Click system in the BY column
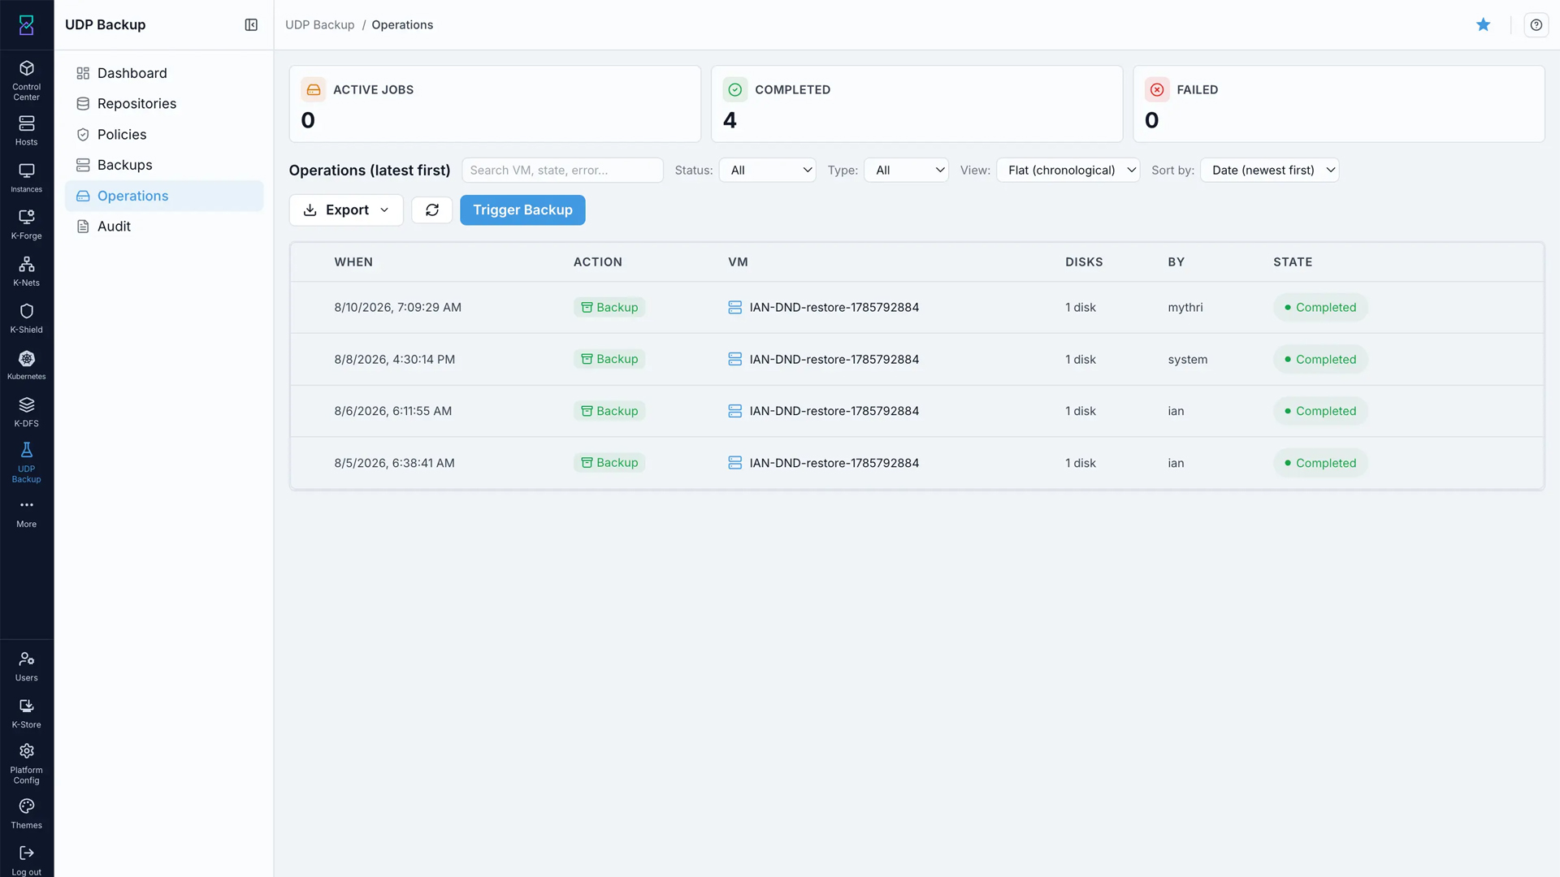The image size is (1560, 877). tap(1188, 360)
